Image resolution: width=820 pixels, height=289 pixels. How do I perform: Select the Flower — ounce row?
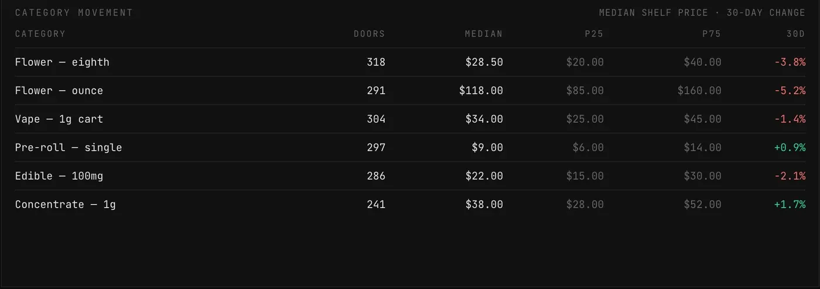pos(410,91)
